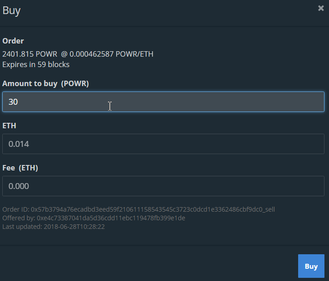Image resolution: width=329 pixels, height=281 pixels.
Task: Select the Fee (ETH) input field
Action: pos(163,186)
